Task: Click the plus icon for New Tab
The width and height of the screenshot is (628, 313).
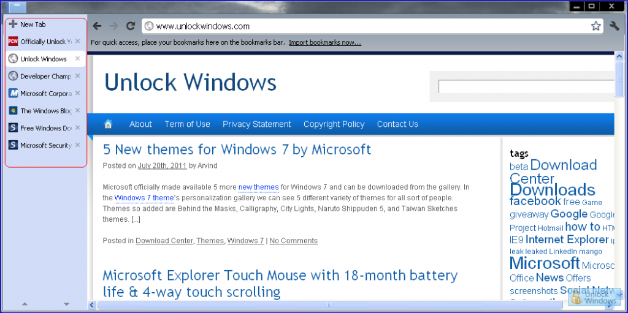Action: click(13, 24)
